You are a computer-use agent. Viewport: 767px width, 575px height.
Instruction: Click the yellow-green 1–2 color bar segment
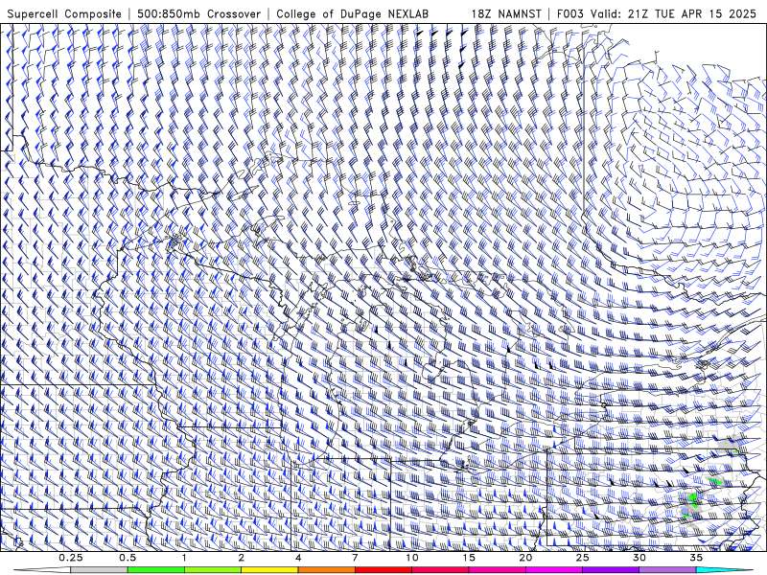213,570
